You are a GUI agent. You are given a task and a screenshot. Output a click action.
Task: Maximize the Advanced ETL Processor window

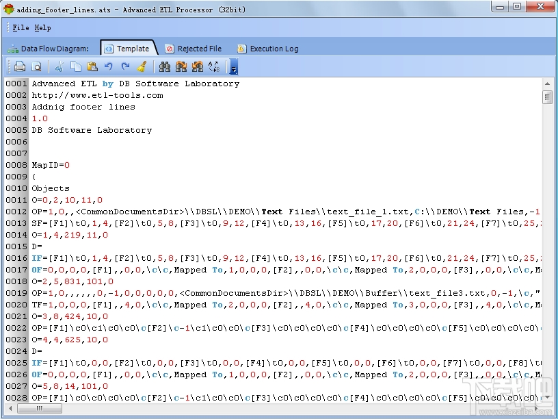(518, 7)
